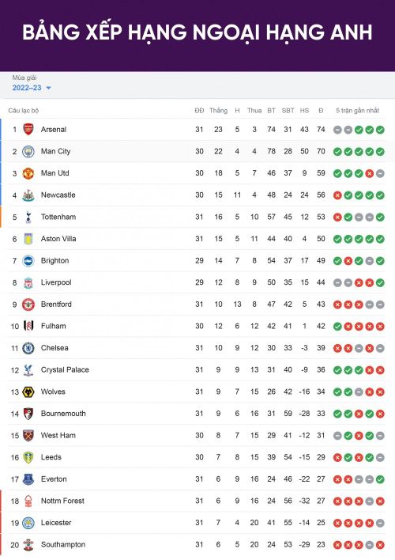395x560 pixels.
Task: Open the Crystal Palace team link
Action: point(65,369)
